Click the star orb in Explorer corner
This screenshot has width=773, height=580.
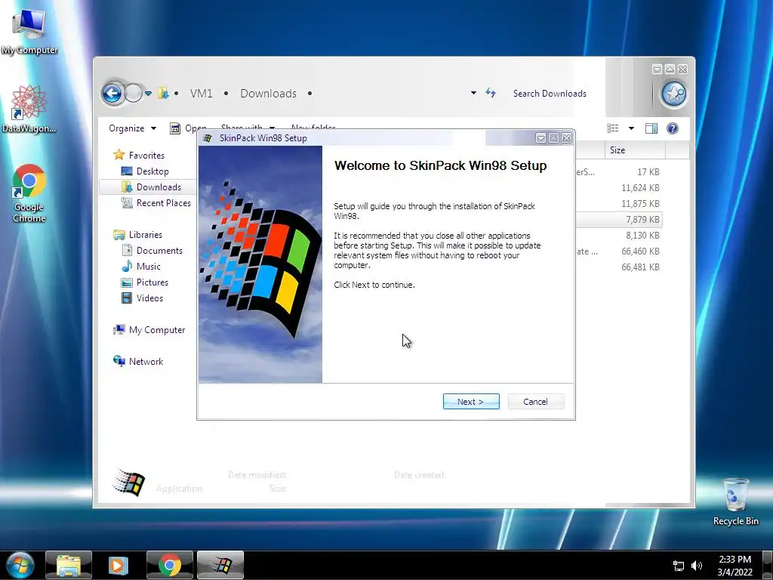click(x=673, y=93)
